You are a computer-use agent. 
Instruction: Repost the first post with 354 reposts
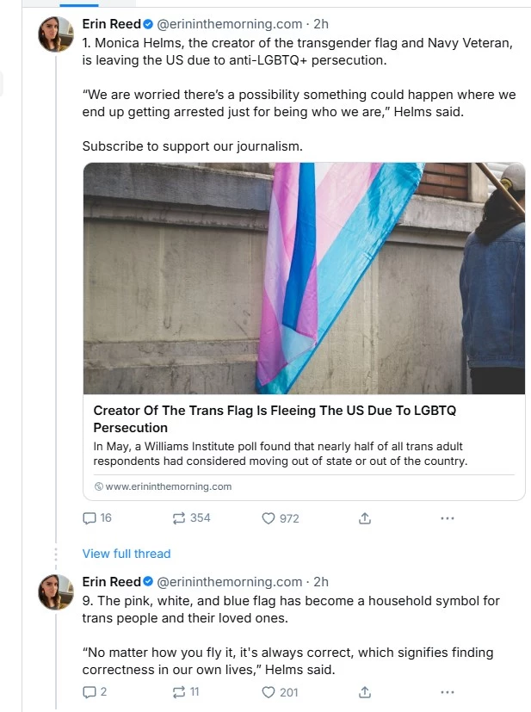(179, 518)
